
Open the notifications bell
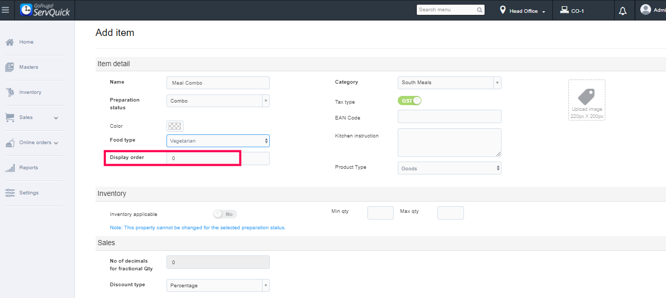(623, 11)
